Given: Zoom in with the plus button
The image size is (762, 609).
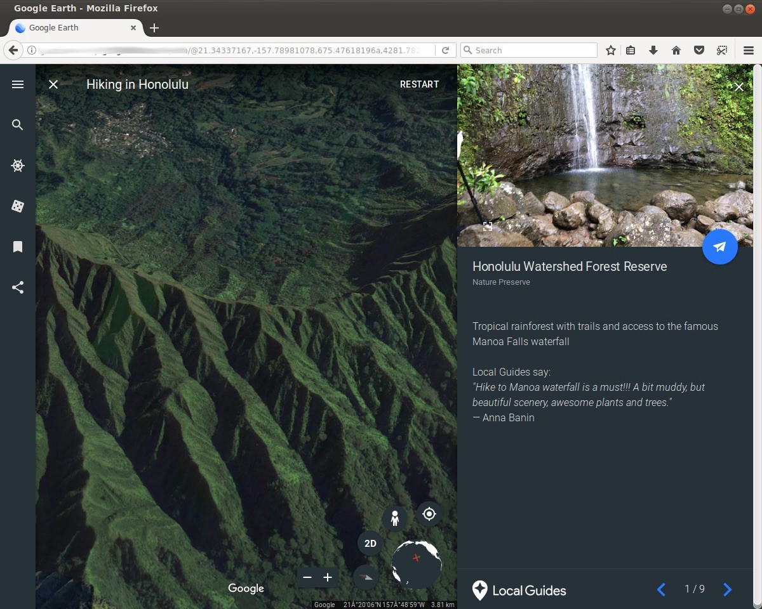Looking at the screenshot, I should pyautogui.click(x=328, y=577).
